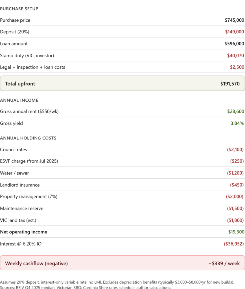Click the Gross annual rent ($550/wk) label

[x=29, y=111]
